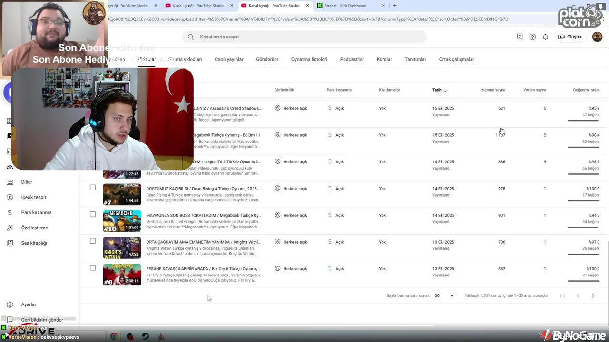The image size is (609, 342).
Task: Open MAYMUNLA SON BOSS TOKATLADIM title link
Action: (x=204, y=215)
